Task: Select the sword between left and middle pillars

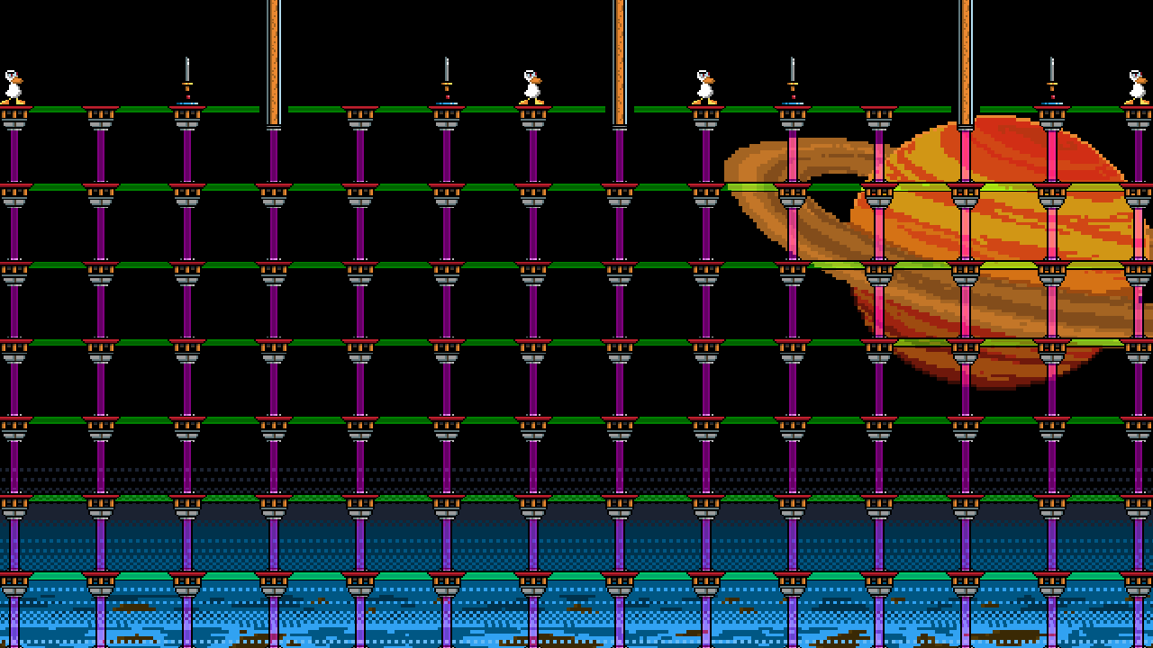Action: pyautogui.click(x=447, y=81)
